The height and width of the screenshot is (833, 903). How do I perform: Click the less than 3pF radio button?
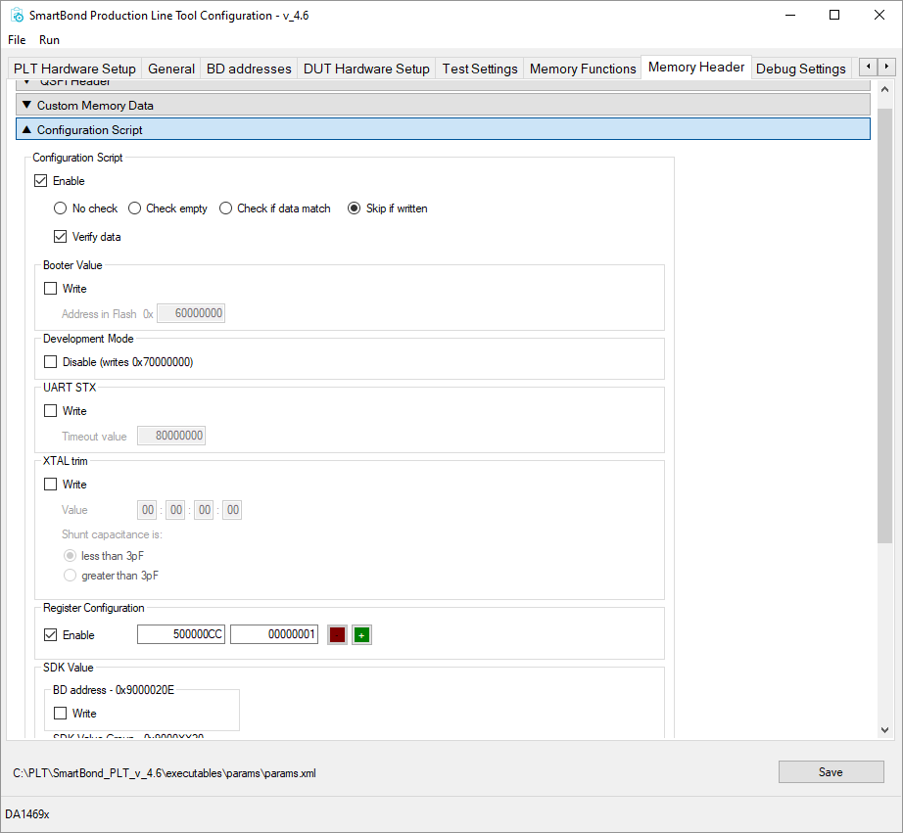[70, 556]
